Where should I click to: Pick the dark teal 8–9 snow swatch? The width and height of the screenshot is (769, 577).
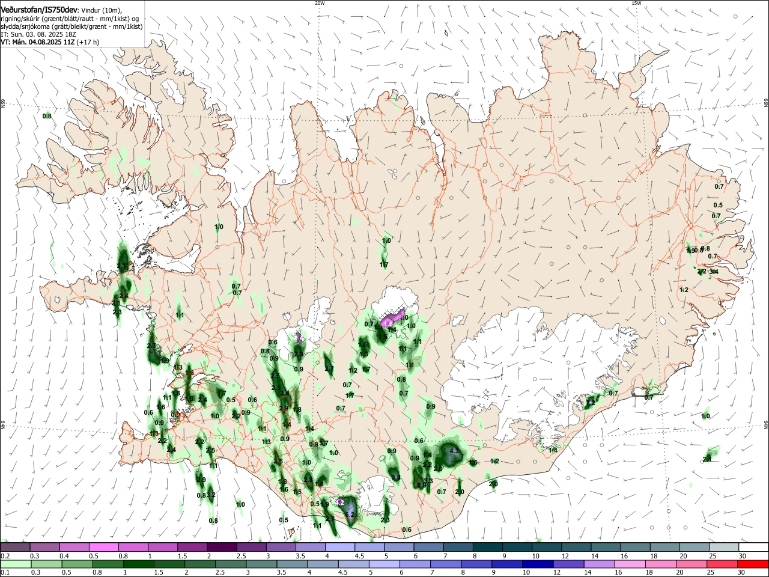pyautogui.click(x=487, y=548)
